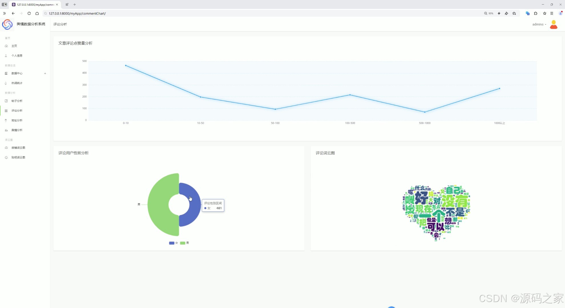Click the 主页 home sidebar icon
Viewport: 565px width, 308px height.
(6, 46)
